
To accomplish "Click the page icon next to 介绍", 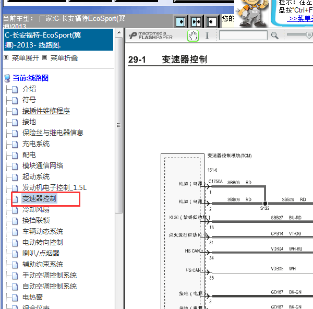I will click(x=15, y=89).
